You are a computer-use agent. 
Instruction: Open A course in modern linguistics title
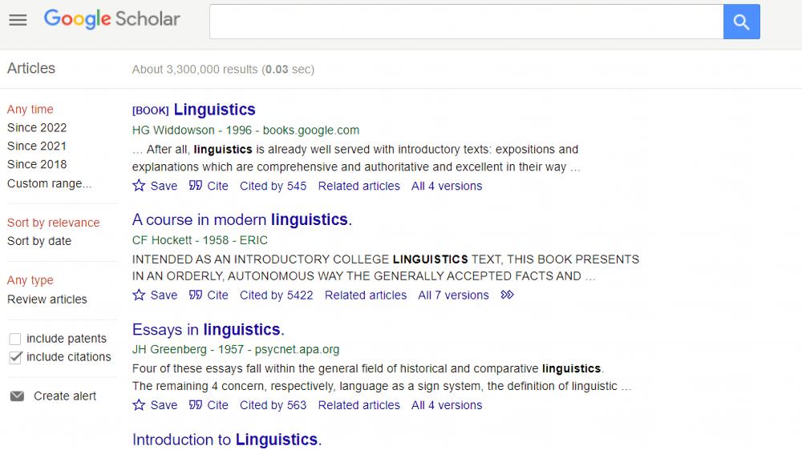pyautogui.click(x=242, y=219)
